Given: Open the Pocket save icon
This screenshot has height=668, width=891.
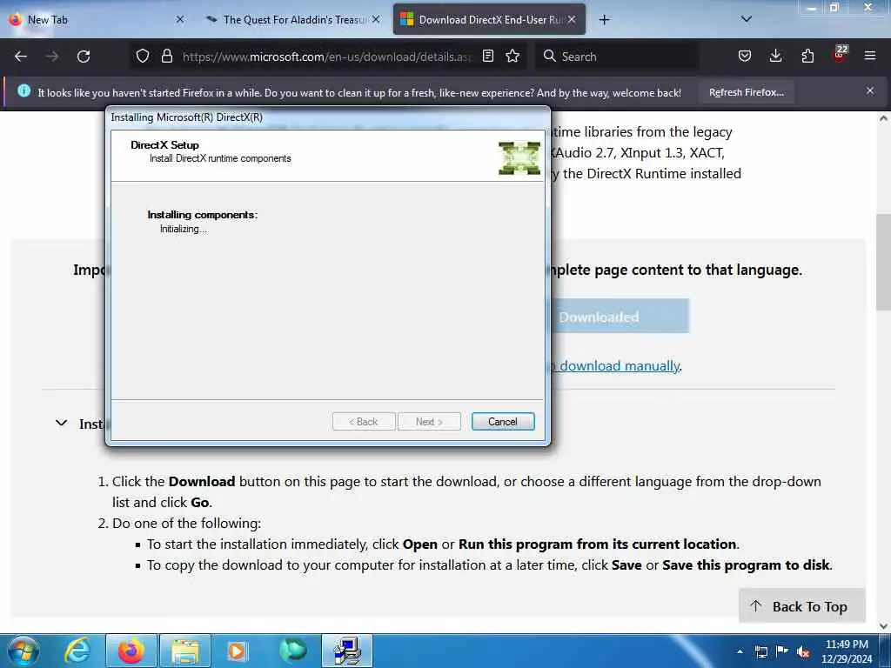Looking at the screenshot, I should coord(745,56).
